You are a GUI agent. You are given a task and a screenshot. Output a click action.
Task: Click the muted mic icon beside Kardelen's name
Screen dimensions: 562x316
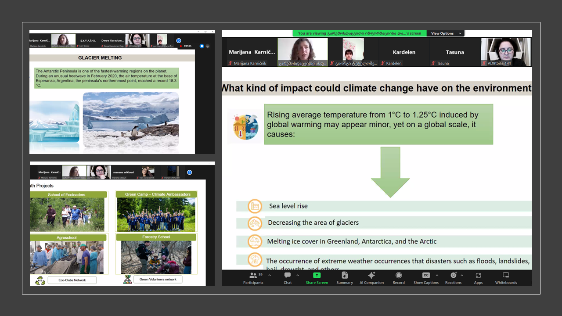[x=383, y=63]
